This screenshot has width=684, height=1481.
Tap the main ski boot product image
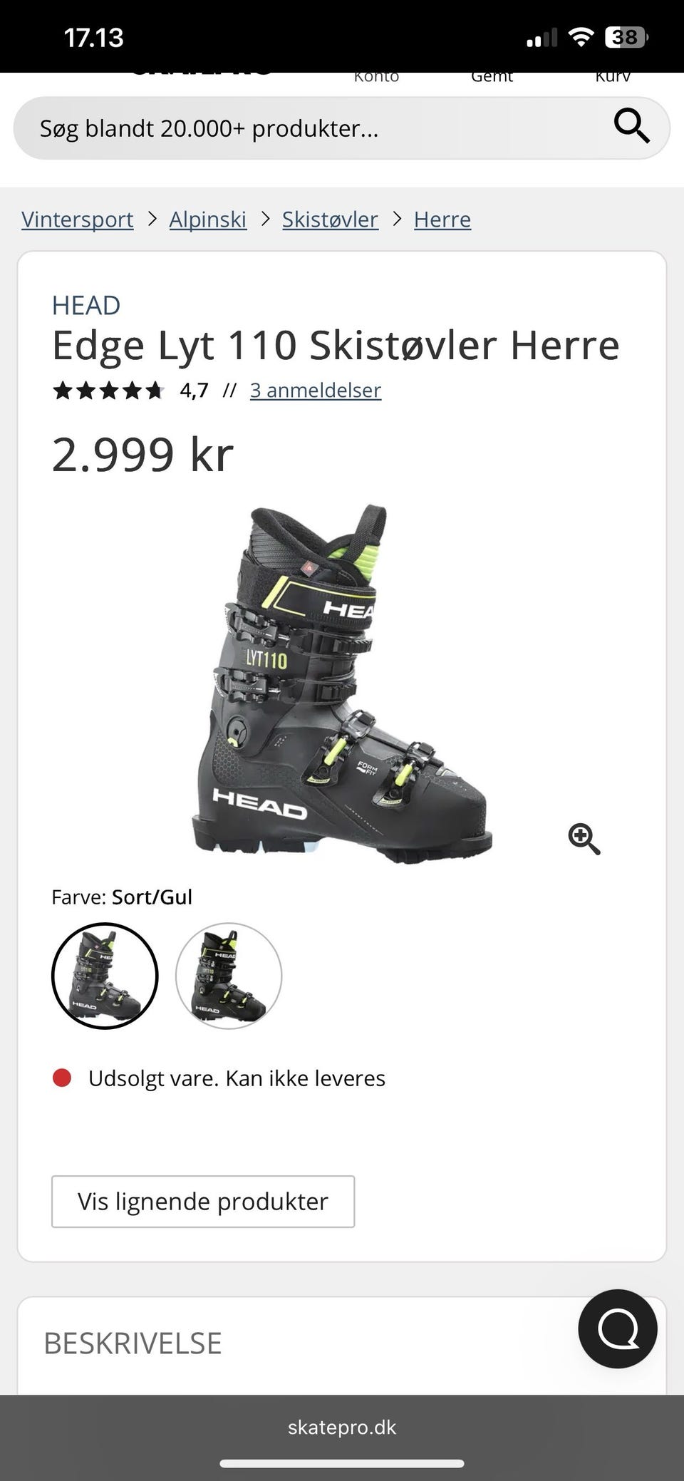pos(342,684)
